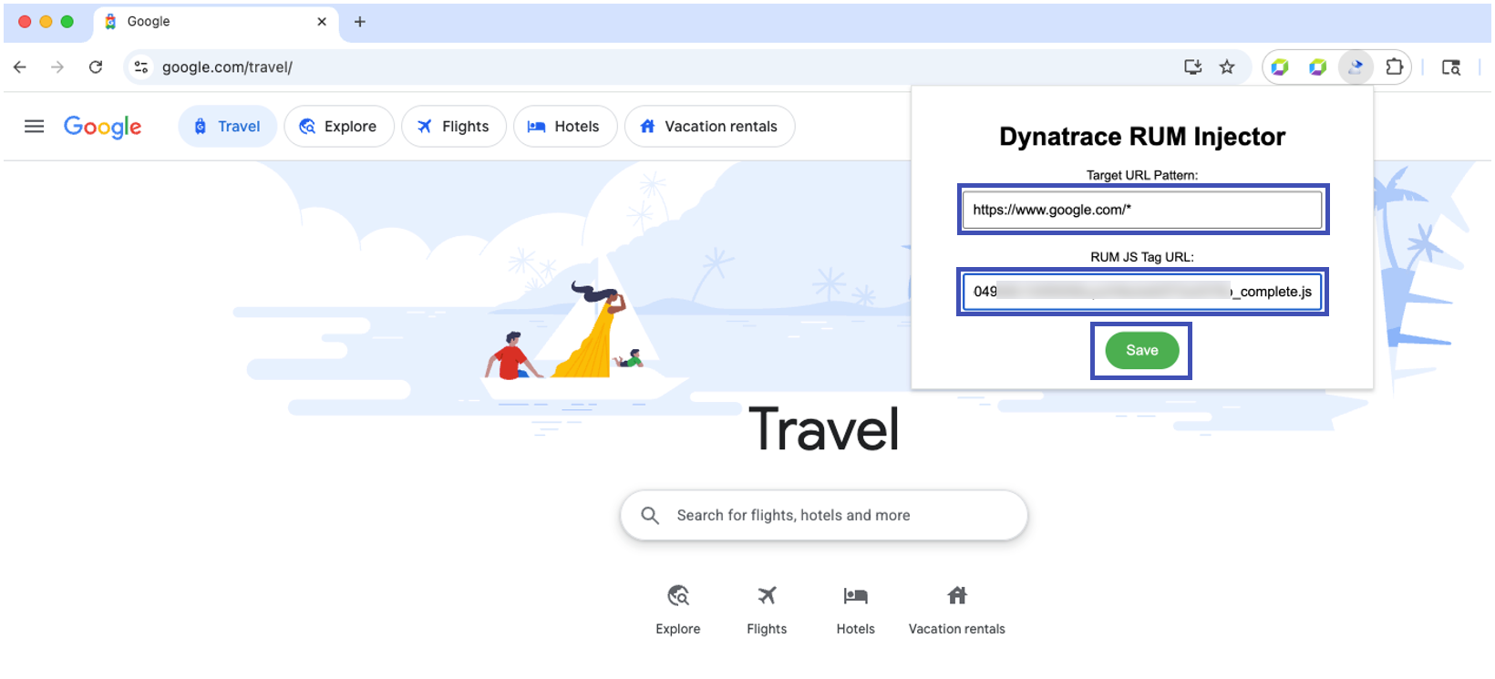Click the second green Dynatrace extension icon
This screenshot has height=679, width=1495.
1317,67
